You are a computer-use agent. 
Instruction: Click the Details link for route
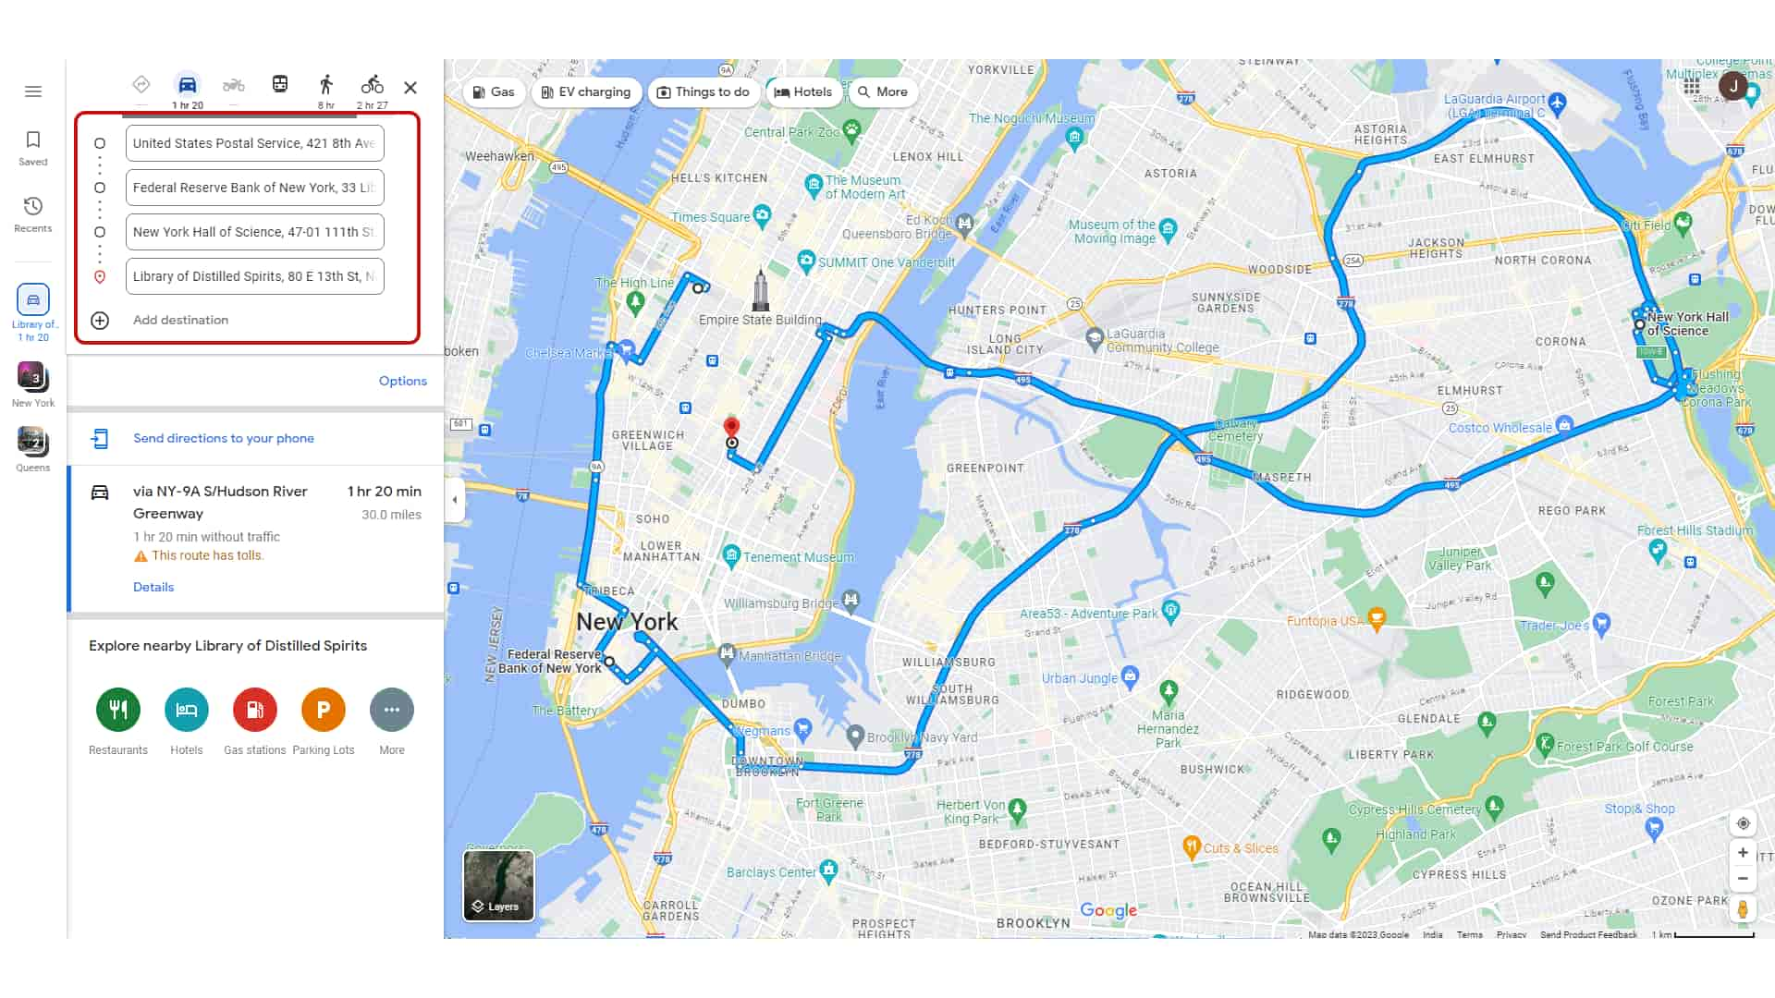153,586
